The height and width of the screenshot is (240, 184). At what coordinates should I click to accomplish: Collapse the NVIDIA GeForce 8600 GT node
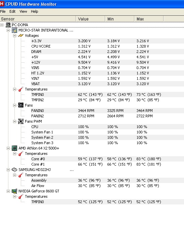pos(8,191)
